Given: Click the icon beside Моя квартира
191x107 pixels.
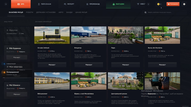Looking at the screenshot, I should coord(7,67).
